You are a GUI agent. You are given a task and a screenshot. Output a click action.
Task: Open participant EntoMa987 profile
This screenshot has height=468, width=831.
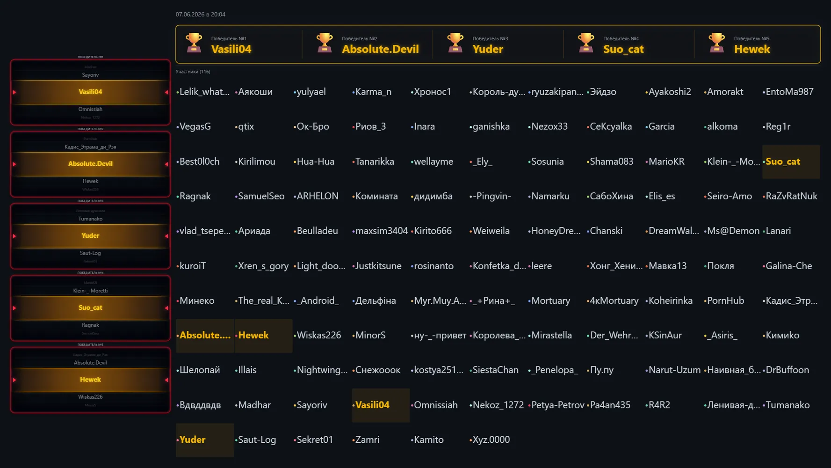789,92
